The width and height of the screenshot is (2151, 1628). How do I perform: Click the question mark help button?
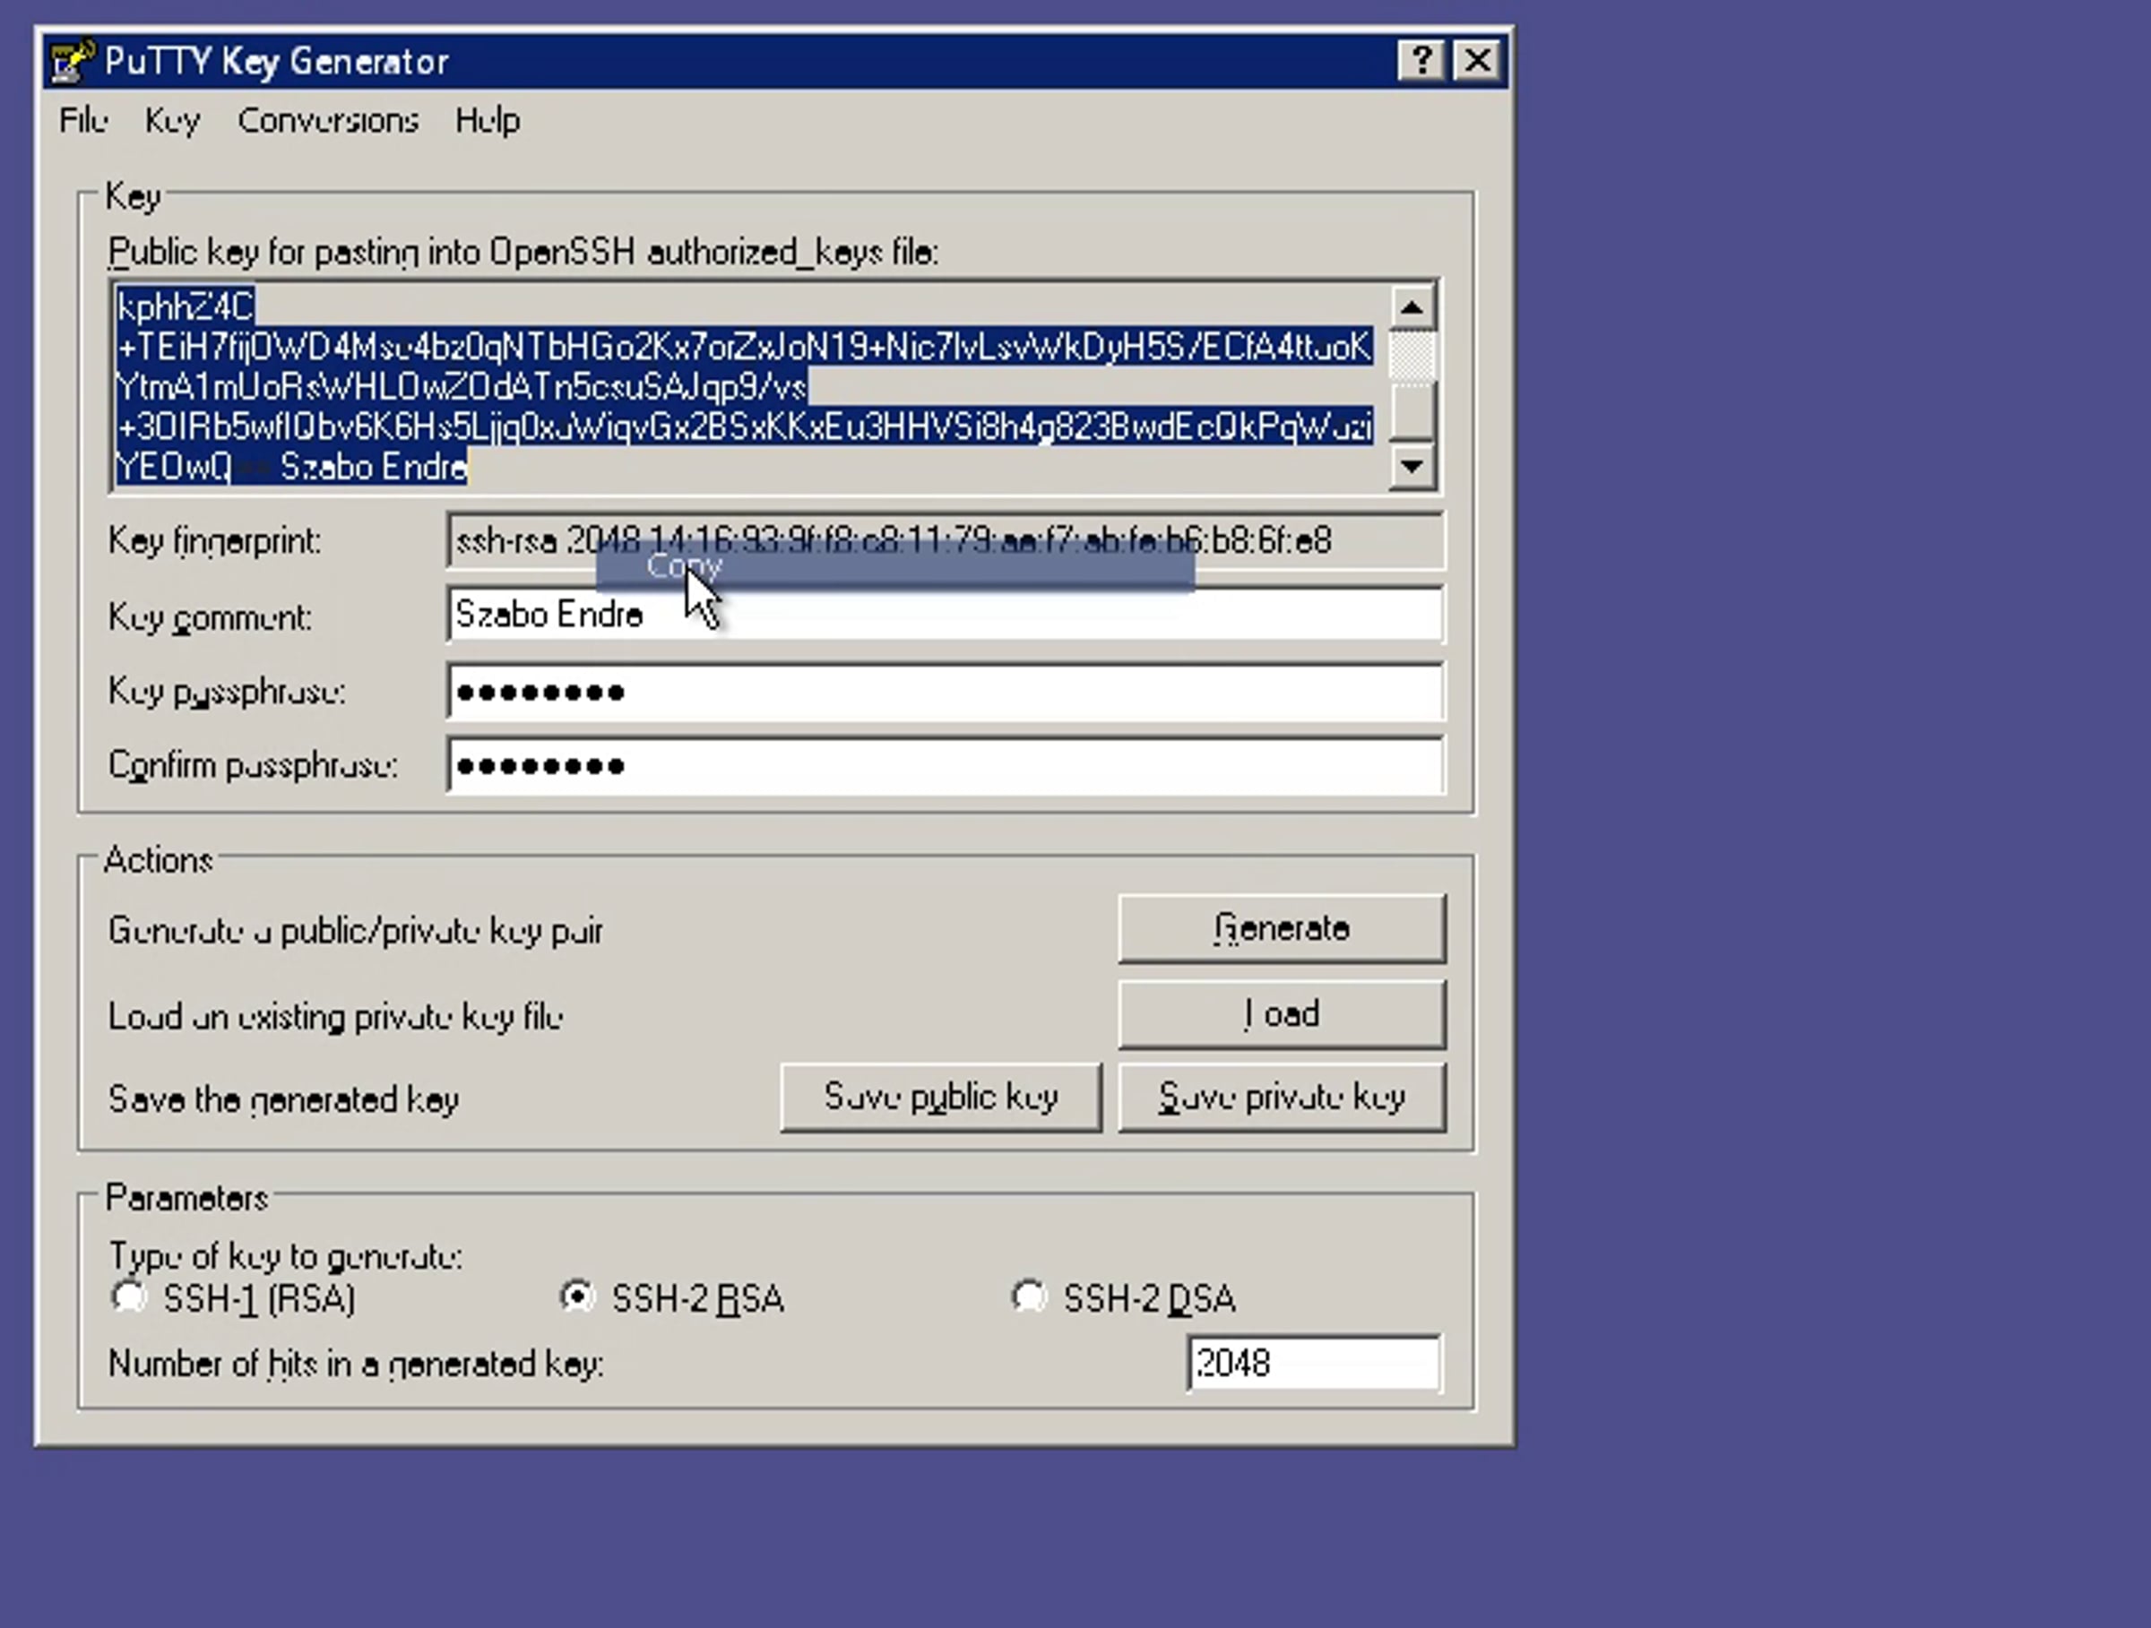click(1421, 60)
